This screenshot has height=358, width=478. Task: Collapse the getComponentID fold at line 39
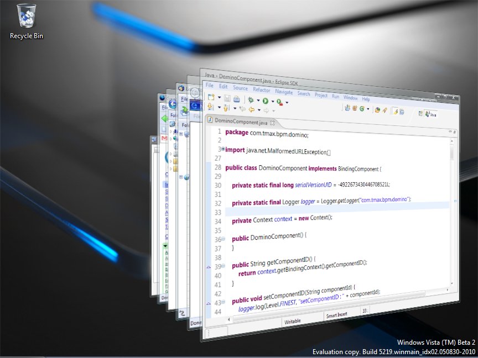[223, 266]
